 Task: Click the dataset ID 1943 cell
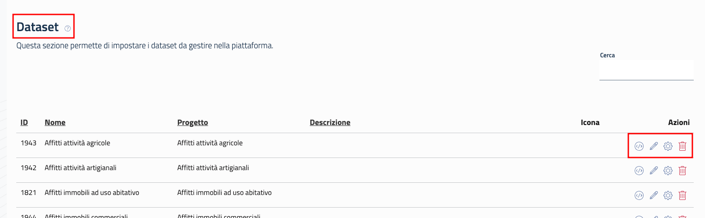pyautogui.click(x=28, y=143)
